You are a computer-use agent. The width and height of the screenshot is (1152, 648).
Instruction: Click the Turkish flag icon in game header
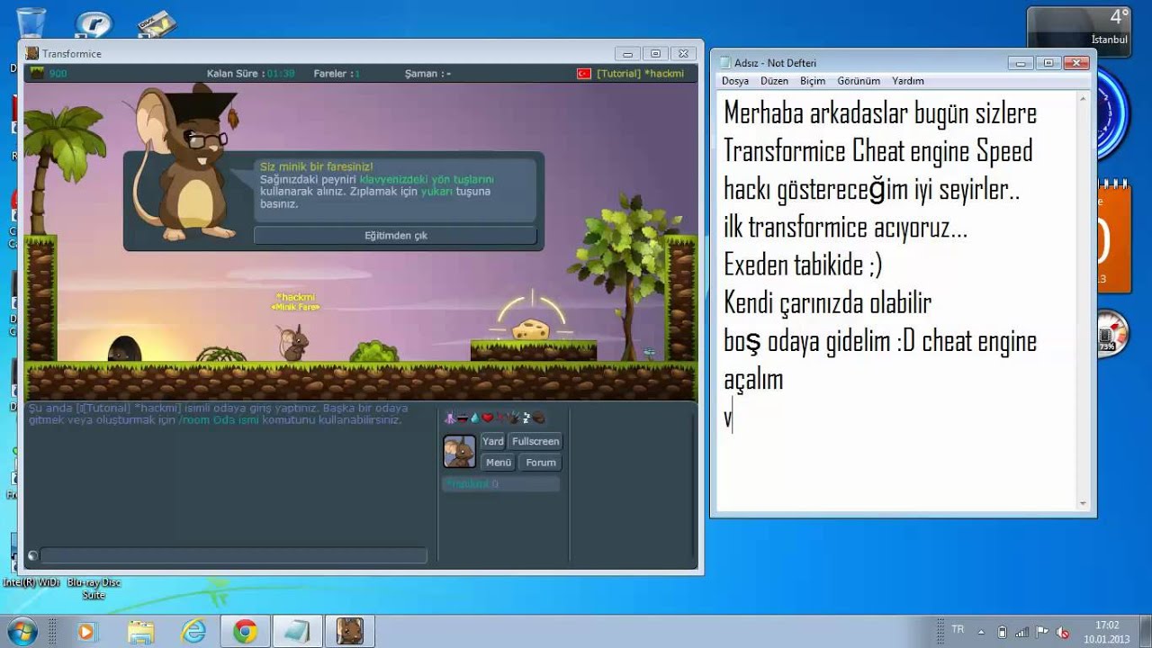[x=583, y=74]
